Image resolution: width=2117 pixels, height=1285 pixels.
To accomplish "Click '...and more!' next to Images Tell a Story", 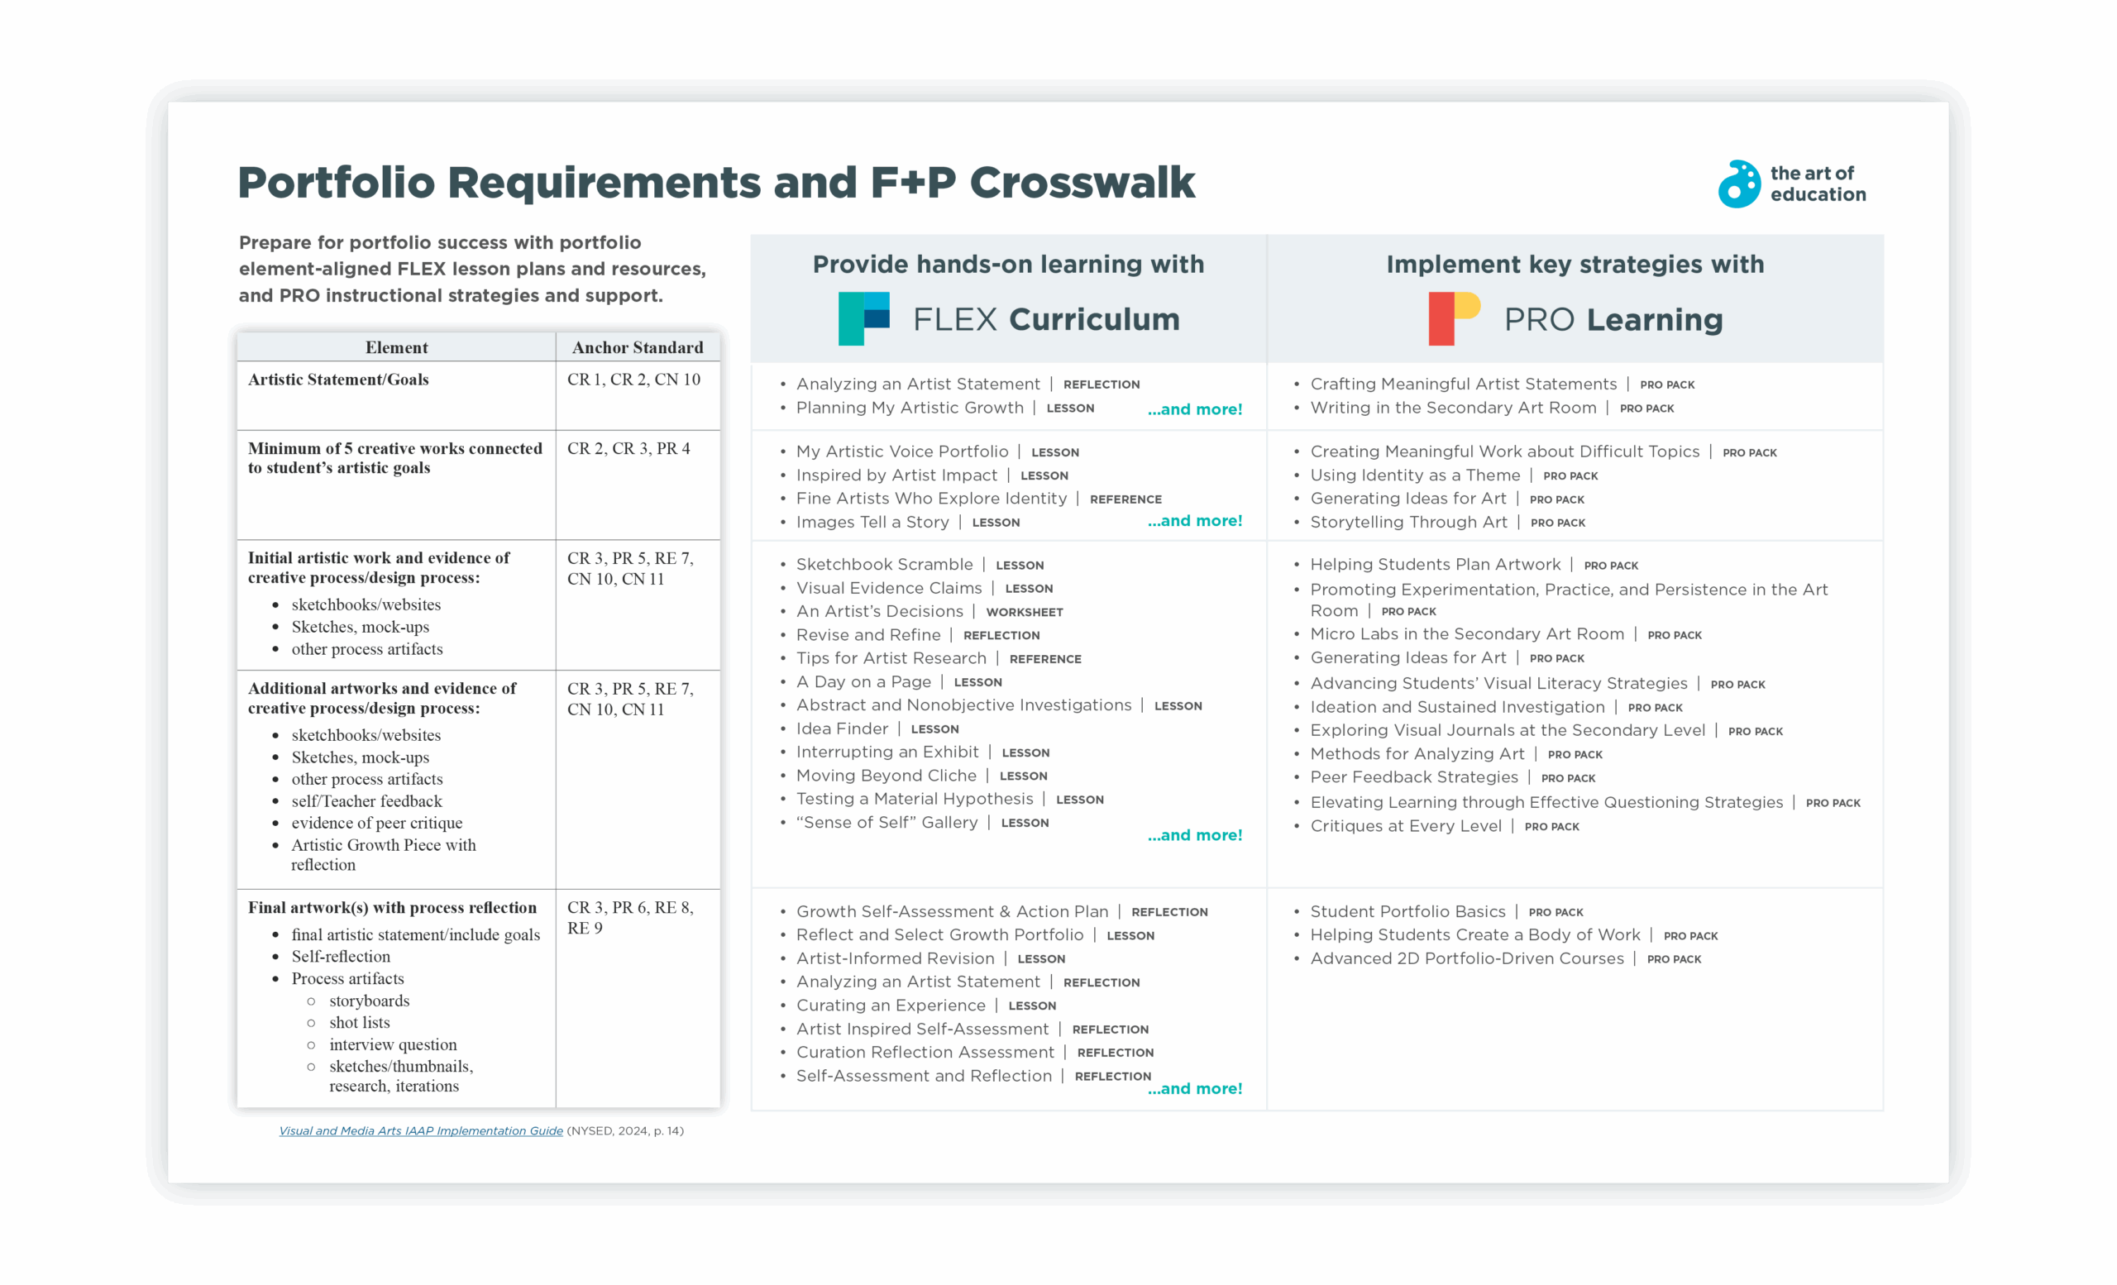I will (1194, 520).
